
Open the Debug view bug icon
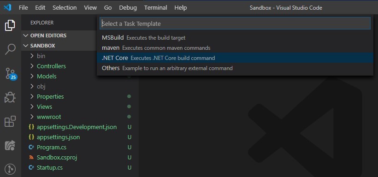pyautogui.click(x=10, y=98)
